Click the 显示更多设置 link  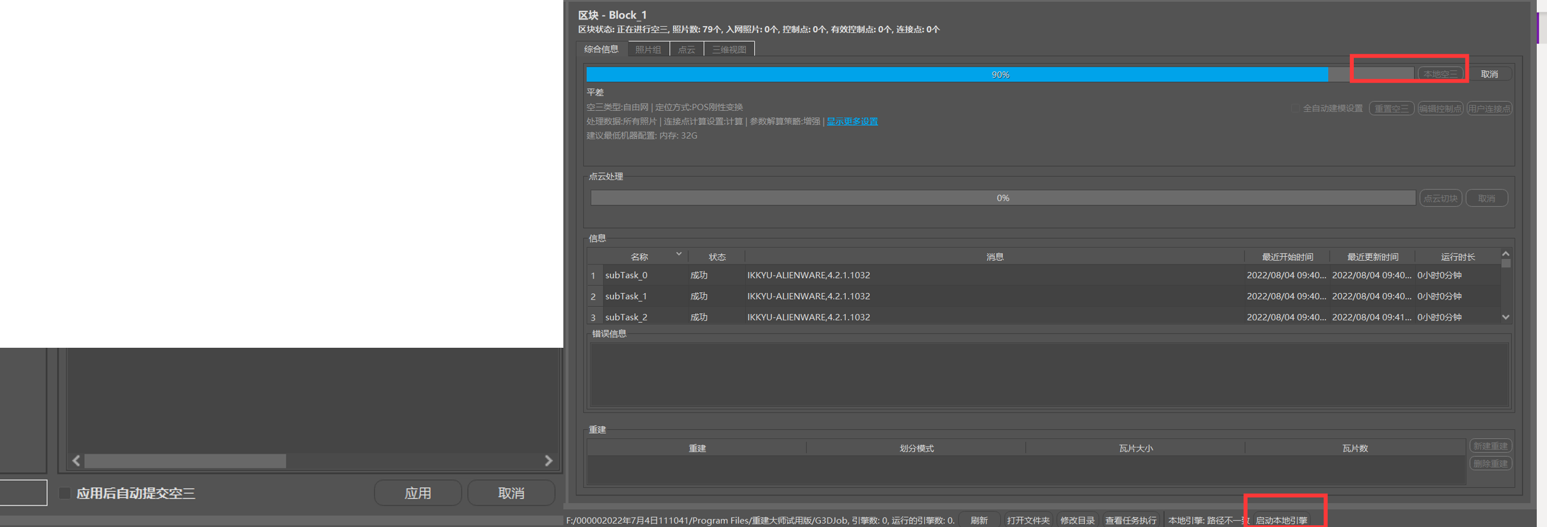click(851, 121)
